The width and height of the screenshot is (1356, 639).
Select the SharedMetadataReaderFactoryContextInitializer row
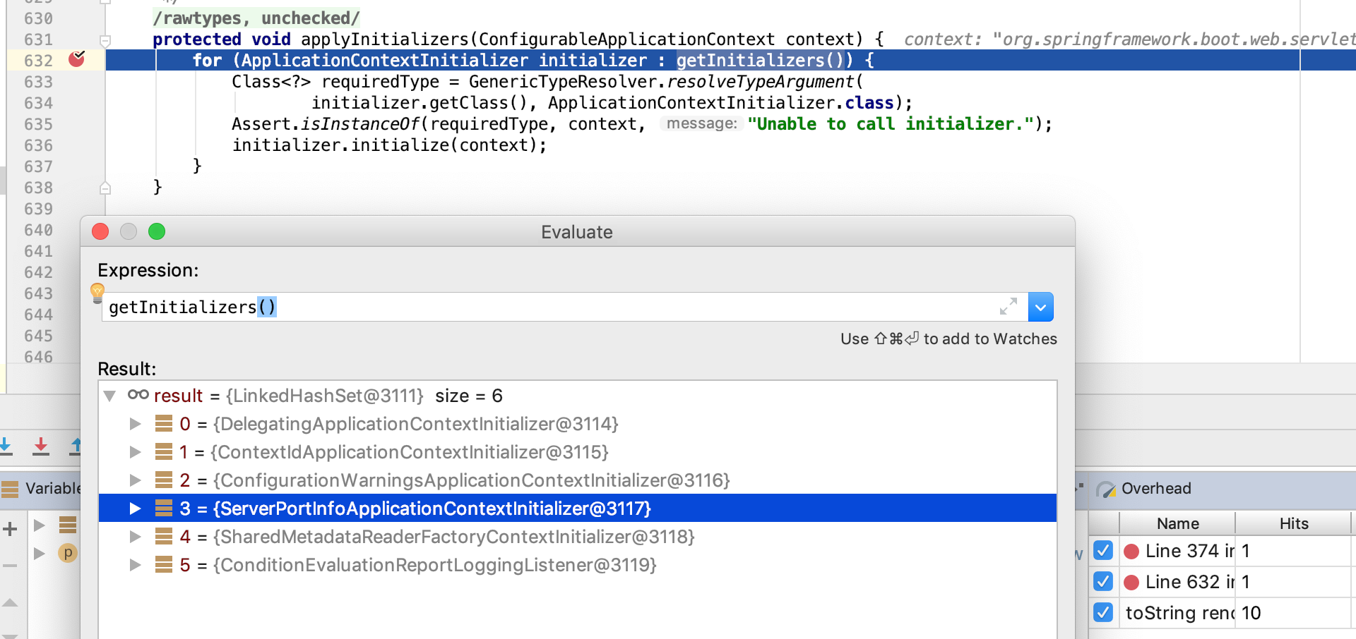(x=453, y=537)
